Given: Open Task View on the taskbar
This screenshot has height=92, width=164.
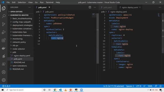Looking at the screenshot, I should coord(49,90).
